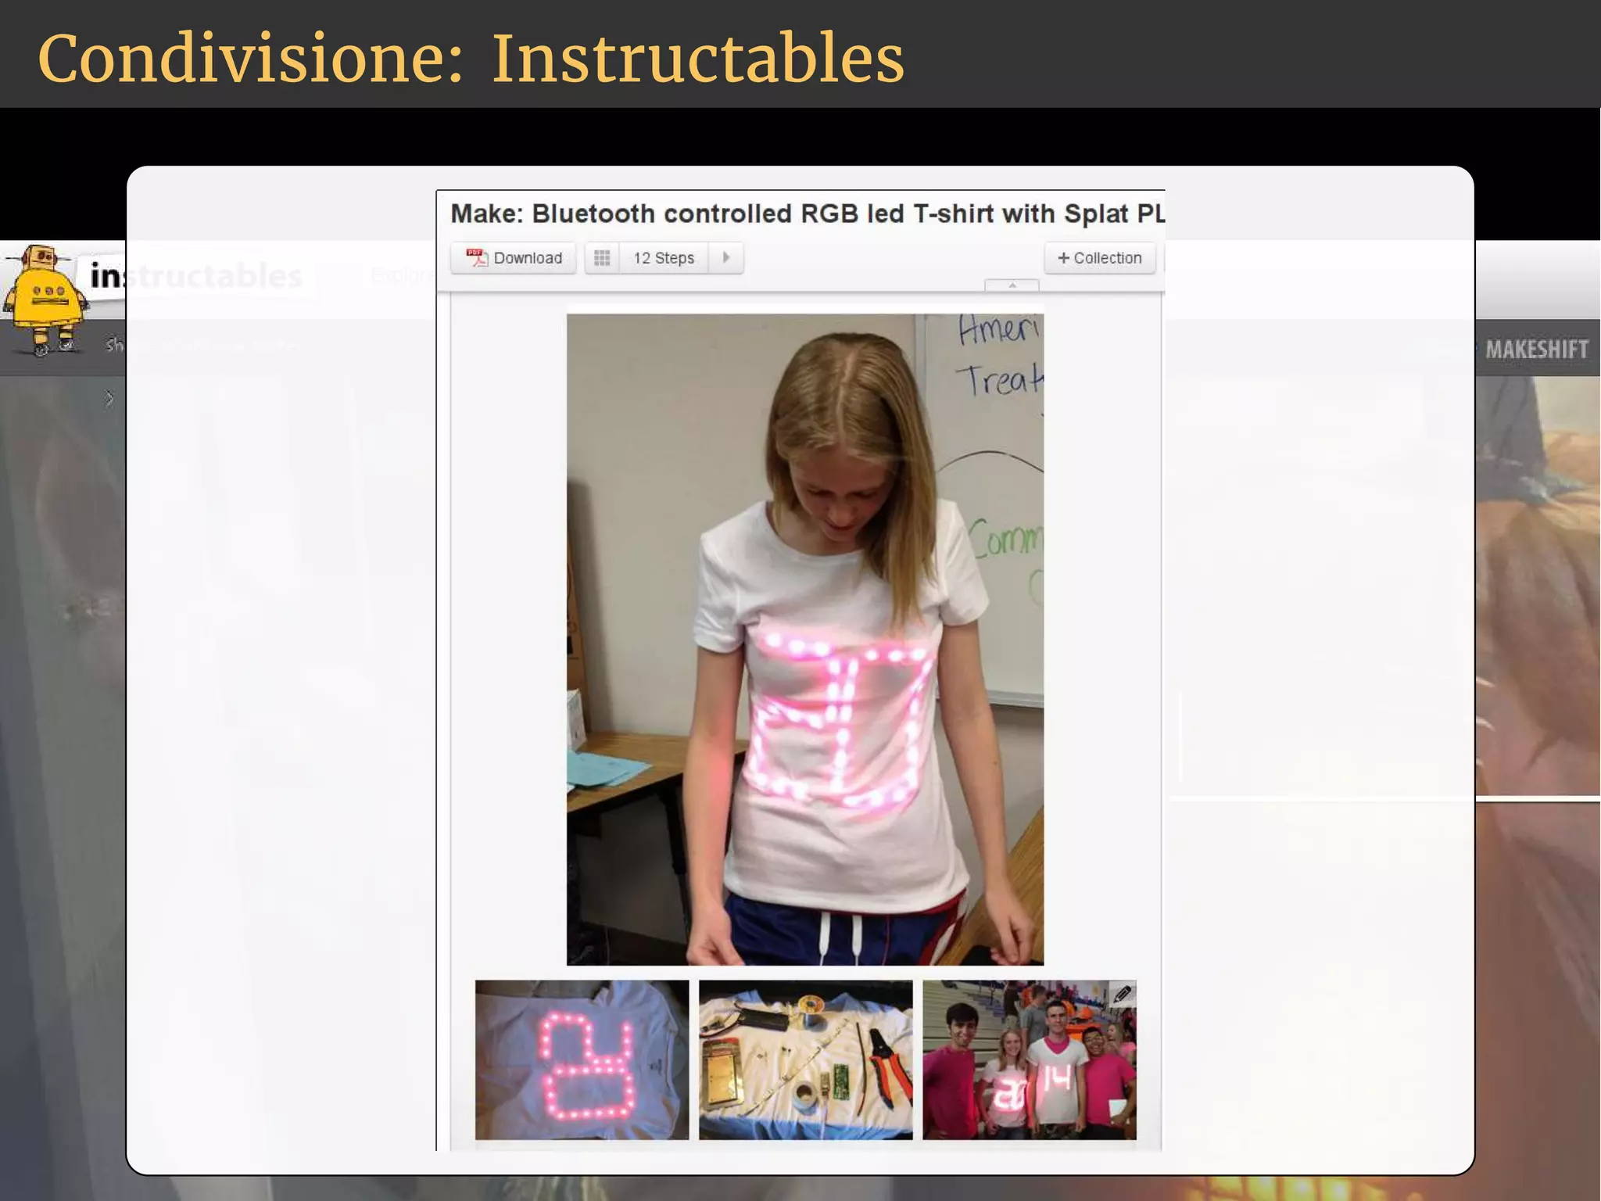Expand the chevron arrow under the robot
Image resolution: width=1601 pixels, height=1201 pixels.
point(109,399)
